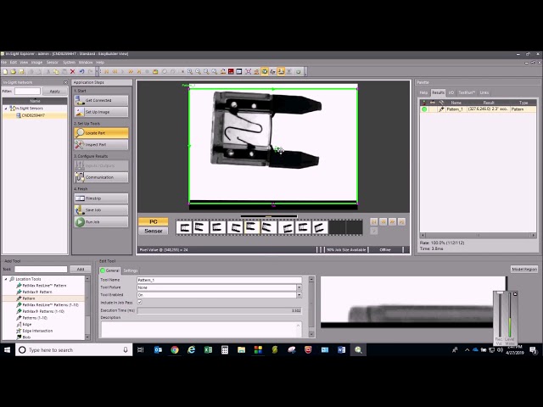Click the green power icon in toolbar

298,71
